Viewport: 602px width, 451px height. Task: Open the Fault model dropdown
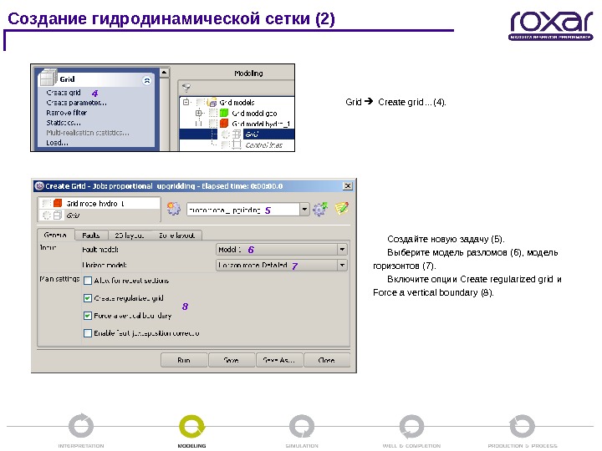(282, 250)
